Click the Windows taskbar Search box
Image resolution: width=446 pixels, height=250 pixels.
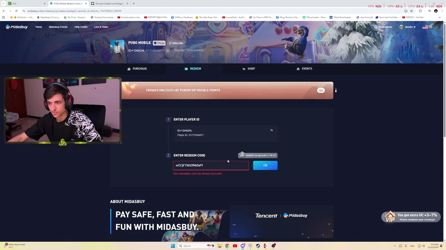point(191,246)
